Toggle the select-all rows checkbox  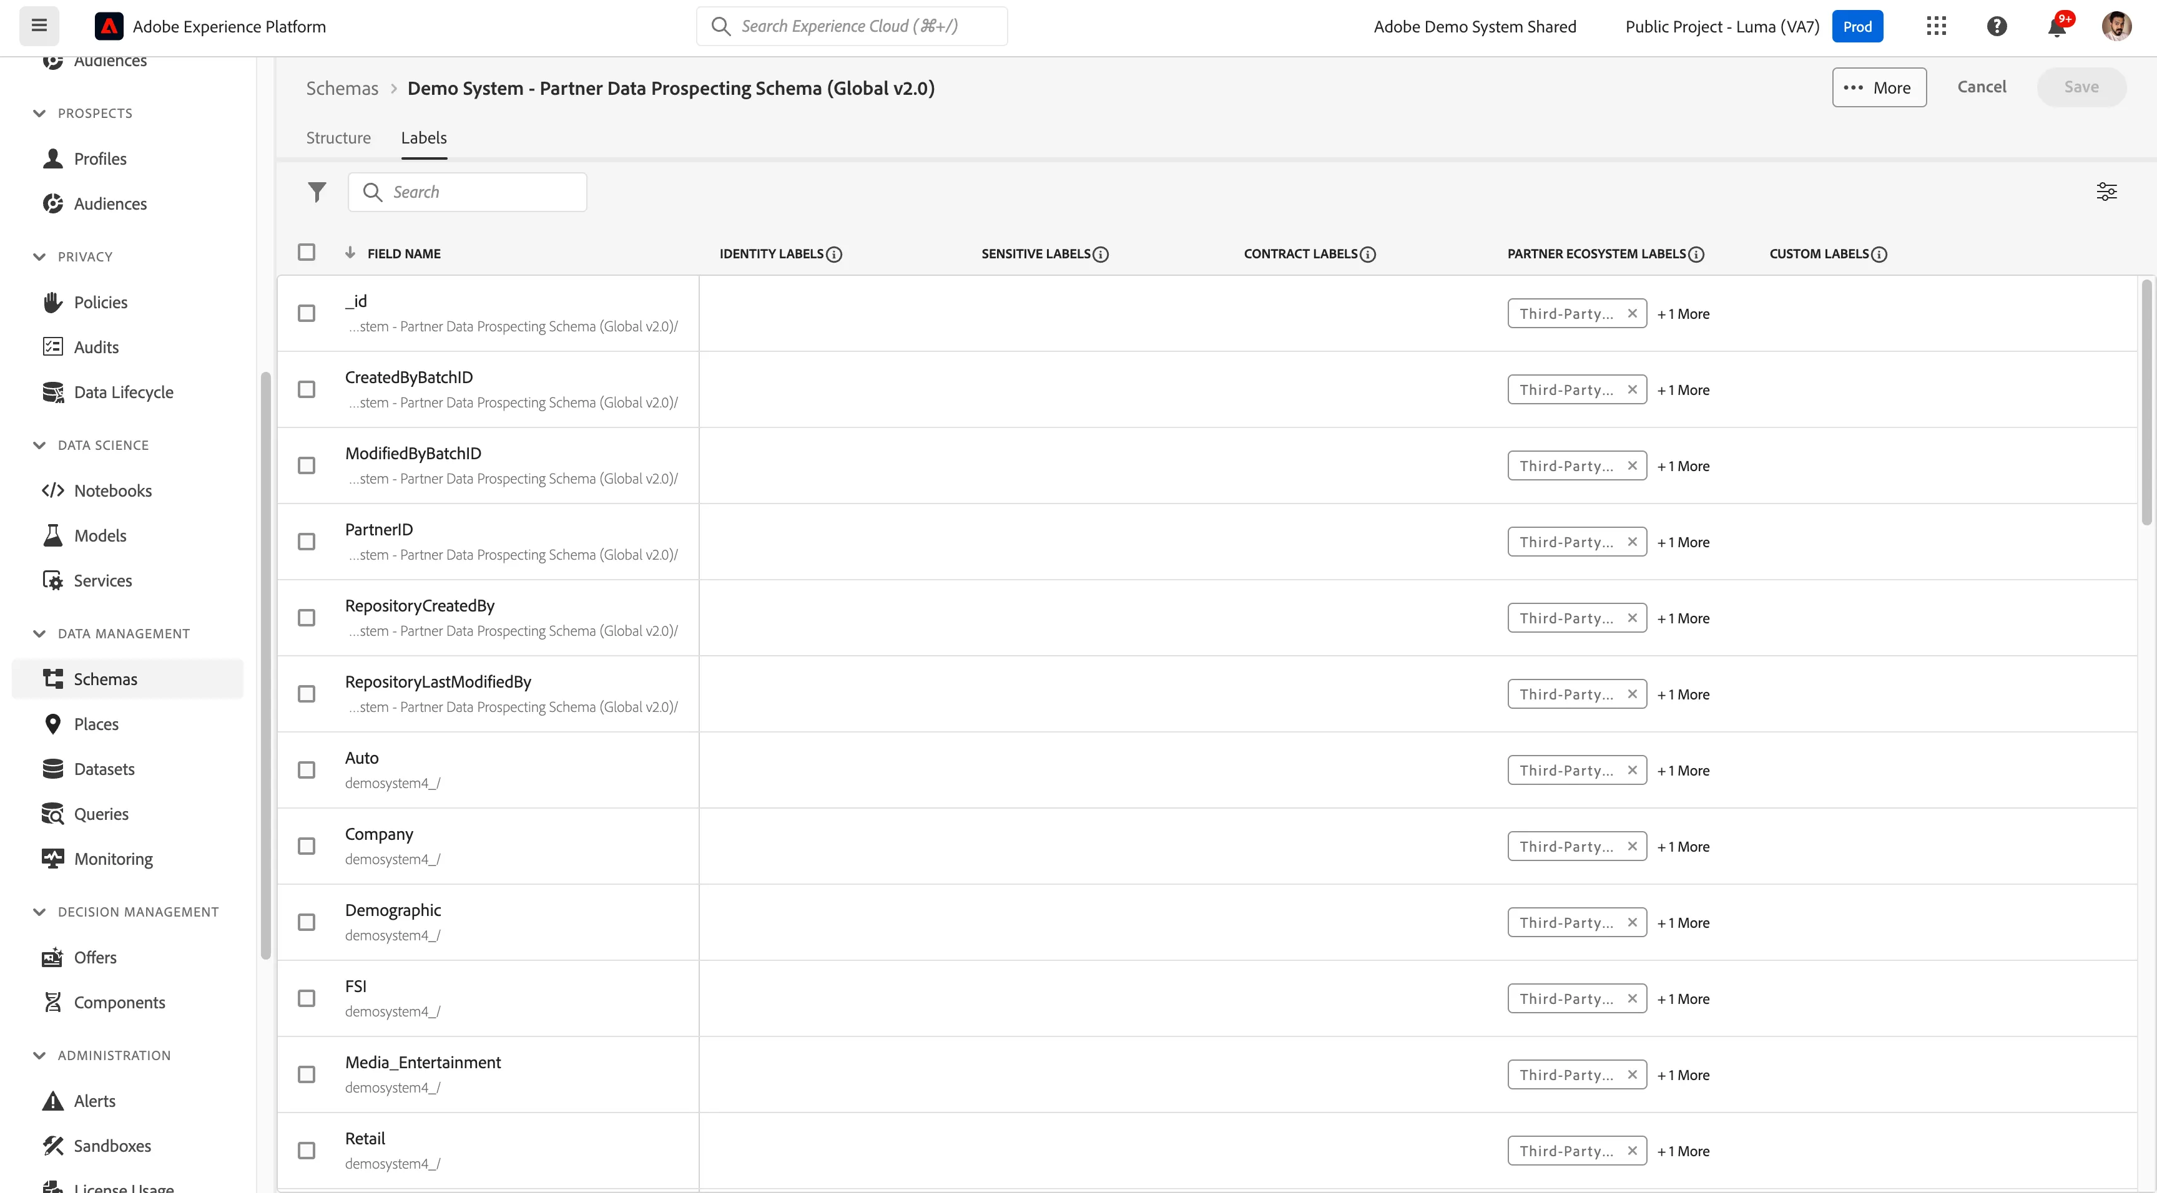point(307,252)
